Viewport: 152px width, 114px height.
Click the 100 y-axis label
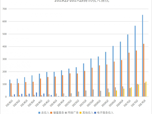[5, 84]
